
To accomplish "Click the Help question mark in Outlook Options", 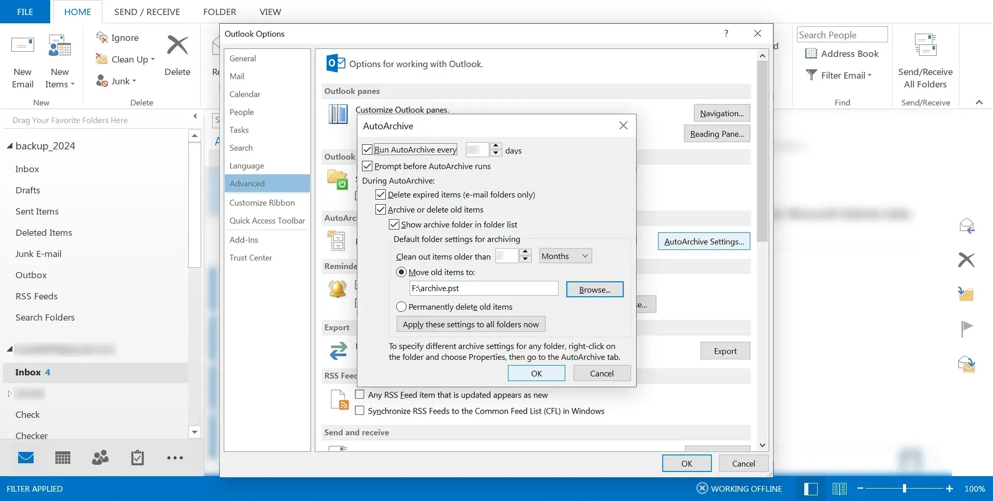I will 726,34.
